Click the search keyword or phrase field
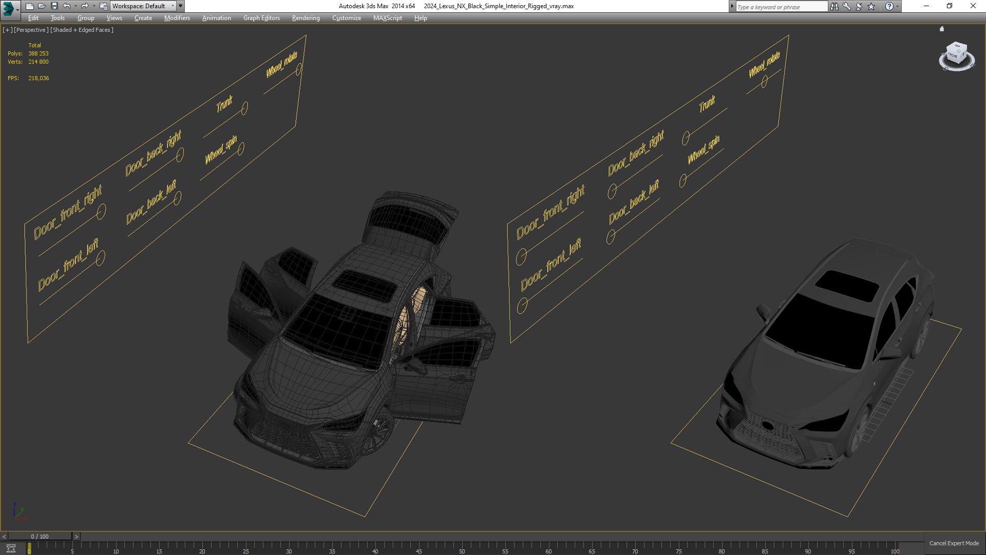 781,7
